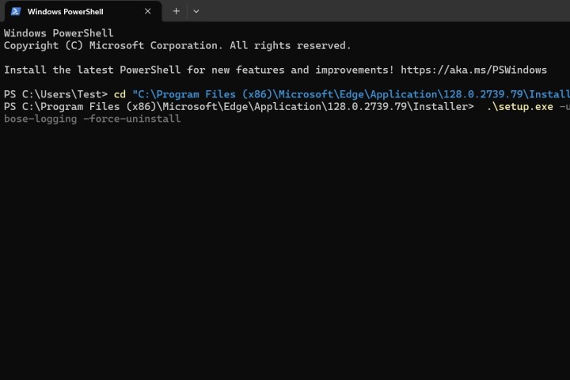
Task: Click the PowerShell icon in the tab
Action: (14, 12)
